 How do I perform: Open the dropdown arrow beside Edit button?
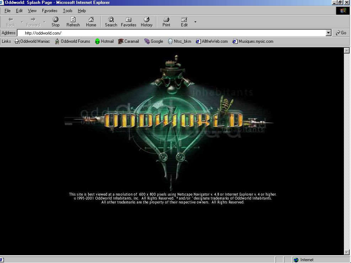click(x=195, y=22)
